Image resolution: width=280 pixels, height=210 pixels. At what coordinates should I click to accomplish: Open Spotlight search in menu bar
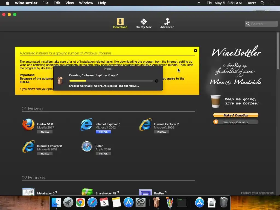tap(262, 3)
